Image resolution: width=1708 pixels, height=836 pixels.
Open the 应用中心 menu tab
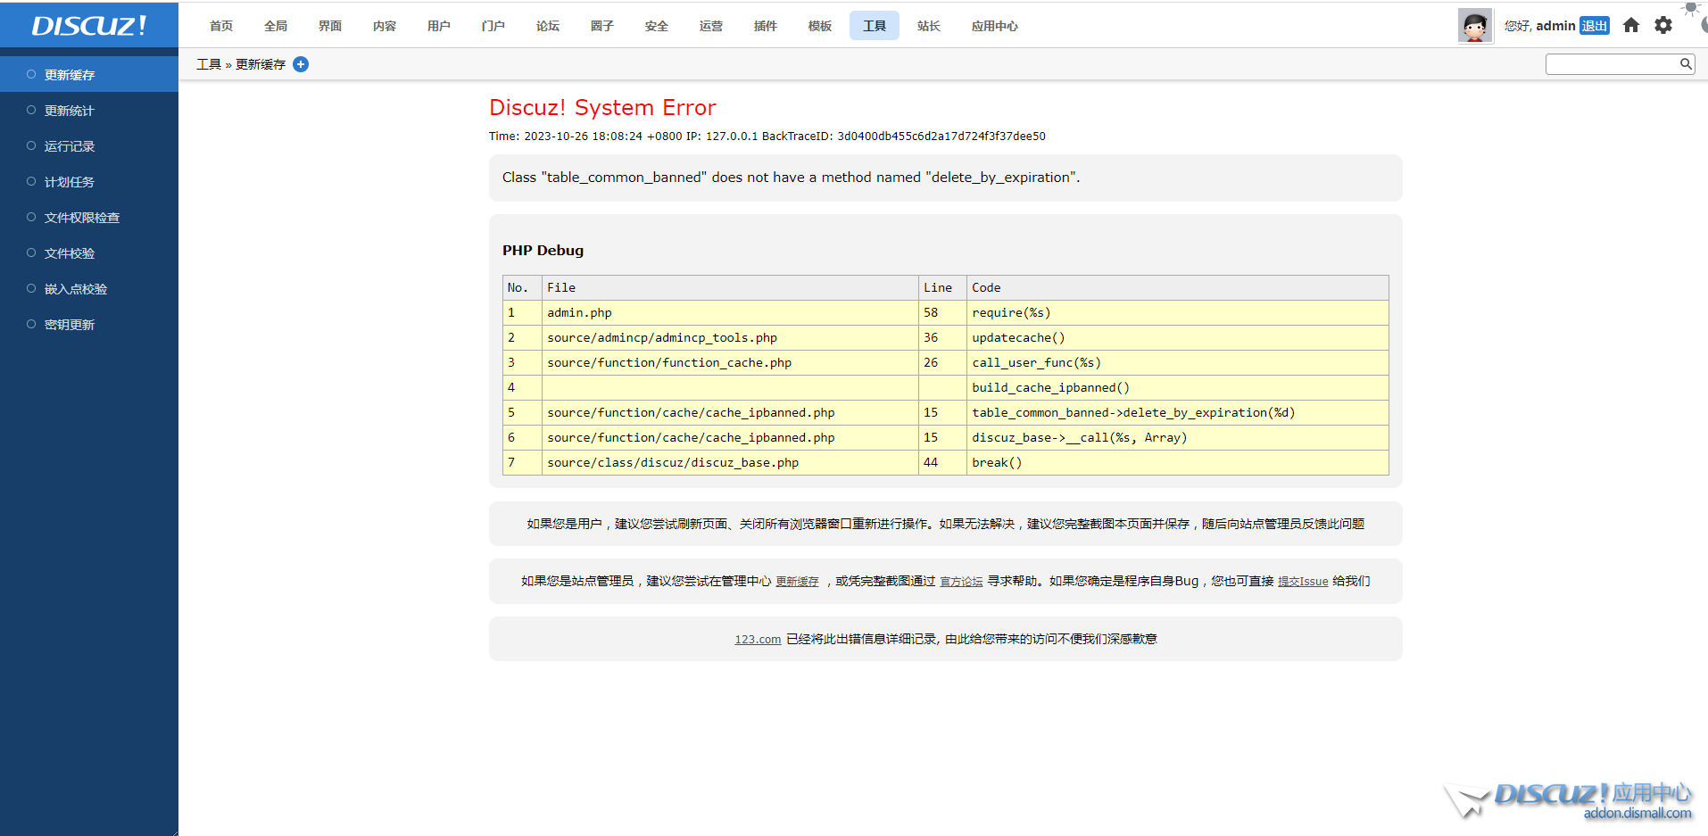pos(994,26)
